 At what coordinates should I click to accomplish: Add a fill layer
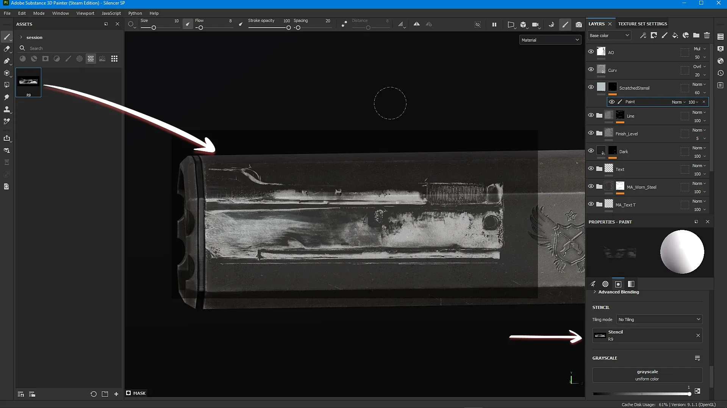(x=675, y=36)
